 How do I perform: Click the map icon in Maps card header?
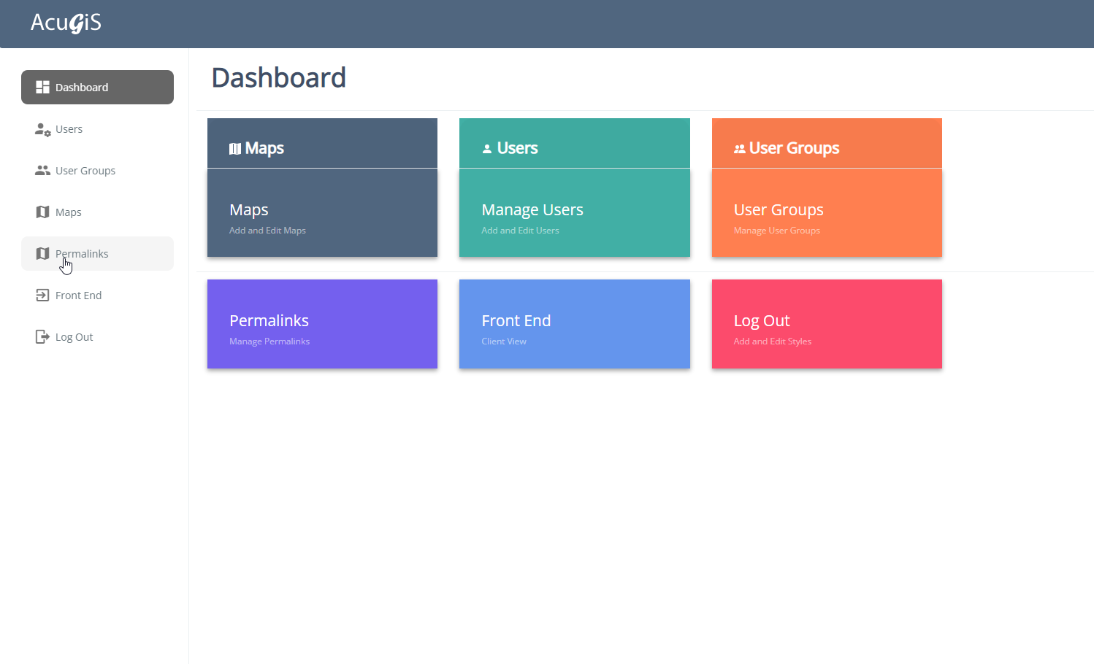tap(235, 149)
